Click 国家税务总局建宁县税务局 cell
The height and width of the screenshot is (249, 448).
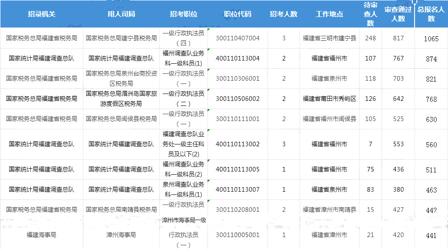click(x=121, y=38)
